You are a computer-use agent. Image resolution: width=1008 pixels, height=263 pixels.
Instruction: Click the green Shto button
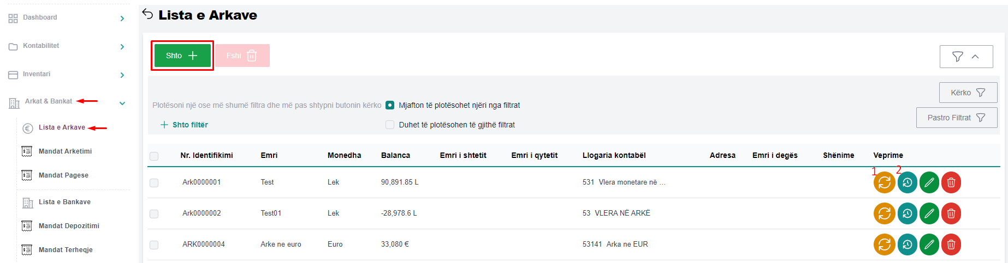tap(182, 56)
